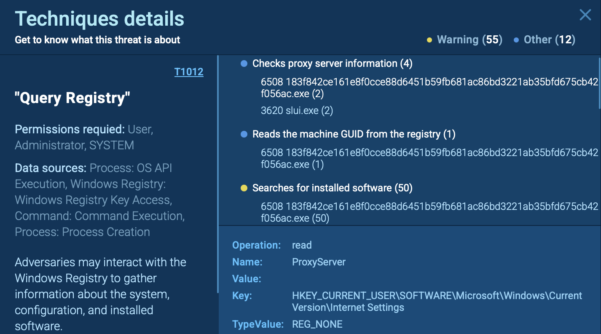601x334 pixels.
Task: Select process 6508 under machine GUID item
Action: point(429,158)
